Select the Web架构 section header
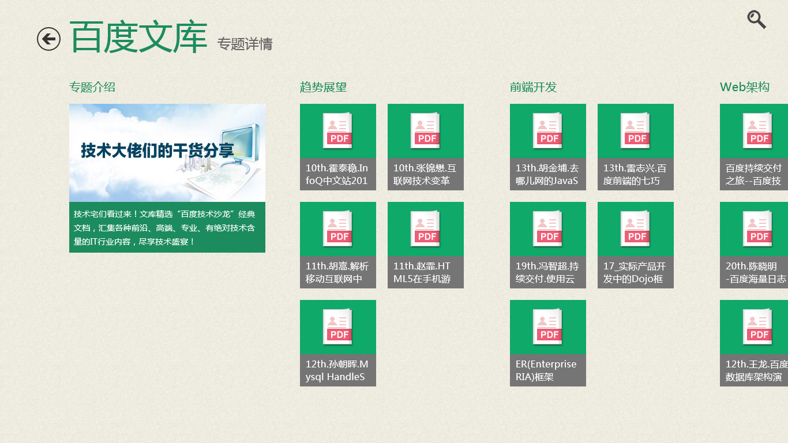The height and width of the screenshot is (443, 788). tap(745, 87)
